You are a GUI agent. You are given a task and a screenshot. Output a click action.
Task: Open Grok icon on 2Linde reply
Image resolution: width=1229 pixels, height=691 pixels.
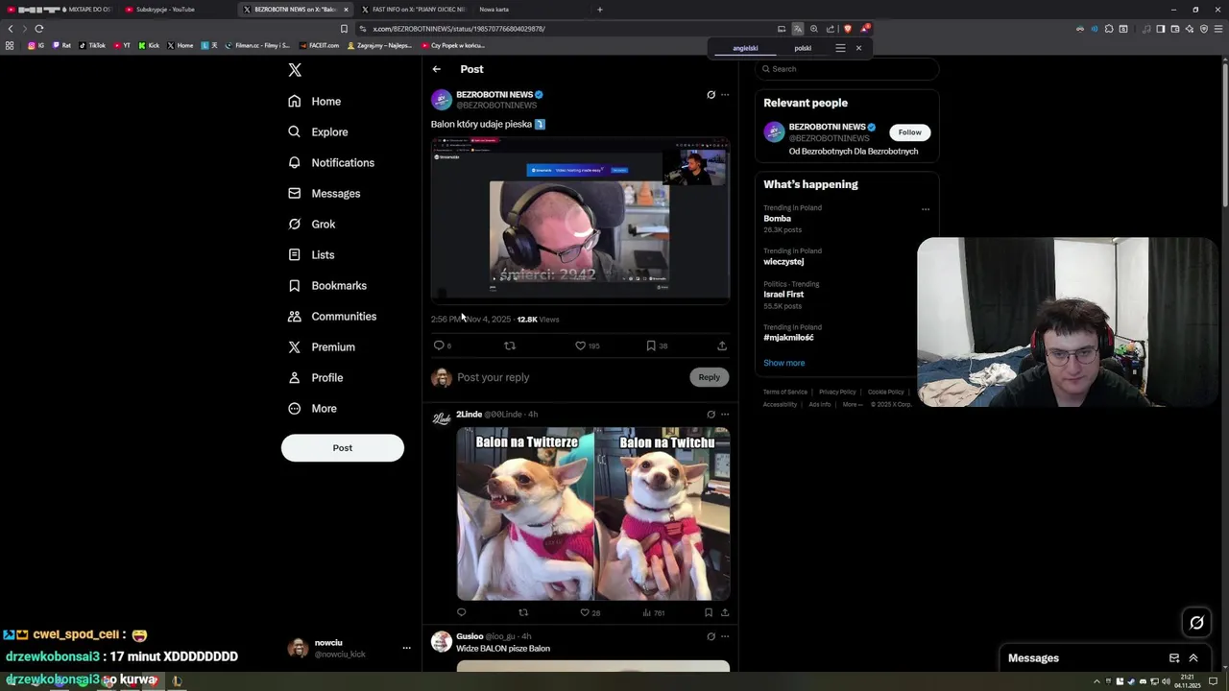point(711,415)
